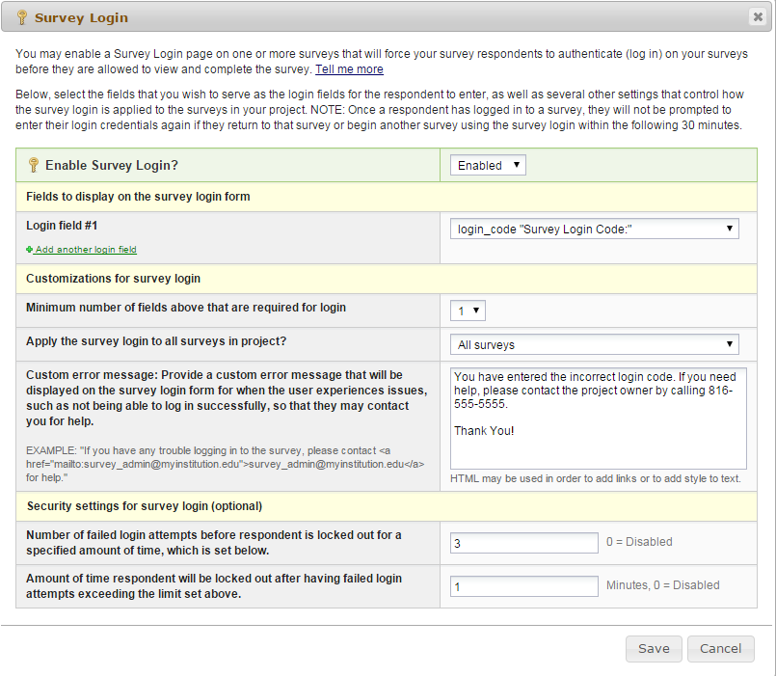Focus the lockout time minutes field
Image resolution: width=776 pixels, height=676 pixels.
click(x=523, y=586)
